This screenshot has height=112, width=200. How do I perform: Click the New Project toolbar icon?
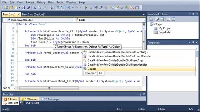(6, 7)
